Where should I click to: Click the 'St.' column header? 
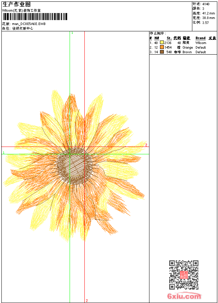point(169,38)
